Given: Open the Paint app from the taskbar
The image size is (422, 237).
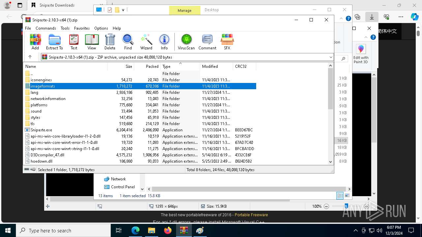Looking at the screenshot, I should tap(200, 230).
